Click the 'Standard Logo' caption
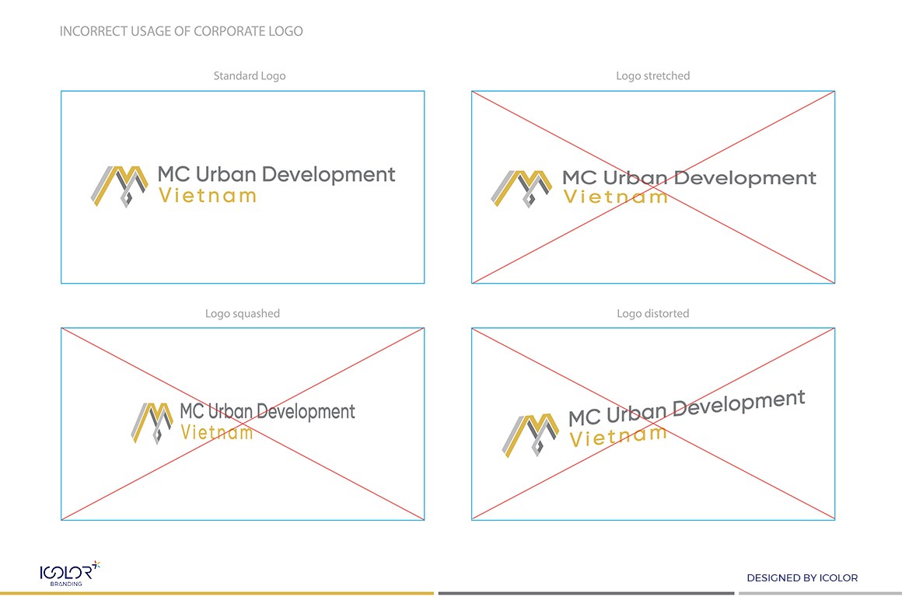Screen dimensions: 902x607 (250, 76)
